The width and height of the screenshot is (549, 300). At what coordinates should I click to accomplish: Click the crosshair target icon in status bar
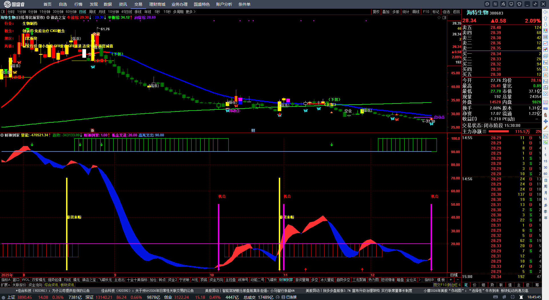(x=513, y=297)
